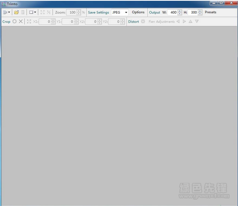The width and height of the screenshot is (238, 206).
Task: Click the Output width input field
Action: point(172,12)
